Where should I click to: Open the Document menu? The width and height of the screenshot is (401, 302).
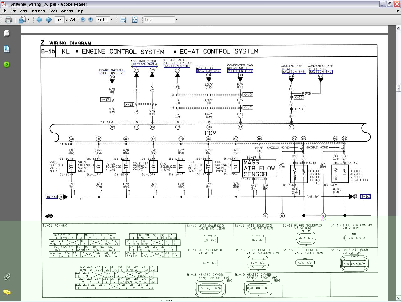(38, 11)
